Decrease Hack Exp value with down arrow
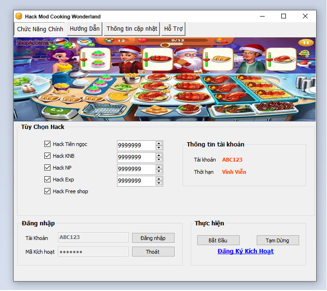The width and height of the screenshot is (327, 291). (x=159, y=183)
